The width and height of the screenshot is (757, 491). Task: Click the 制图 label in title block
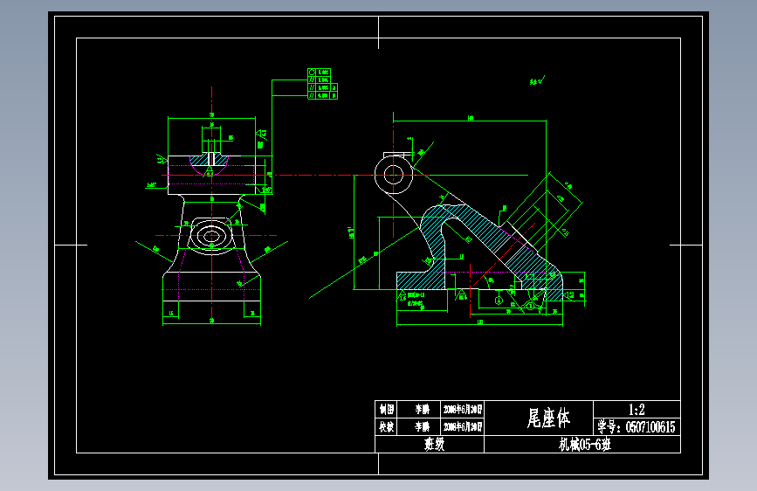point(386,410)
